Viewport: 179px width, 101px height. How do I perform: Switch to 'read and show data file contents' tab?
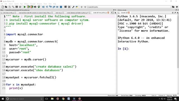[35, 13]
